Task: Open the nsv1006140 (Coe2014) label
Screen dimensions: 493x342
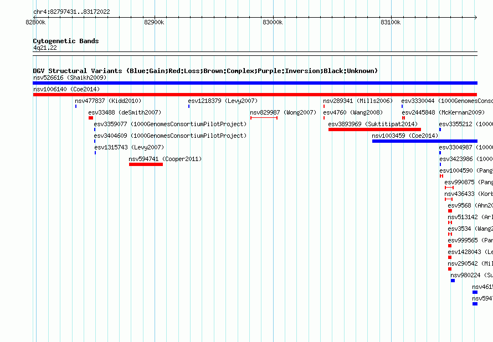Action: [66, 89]
